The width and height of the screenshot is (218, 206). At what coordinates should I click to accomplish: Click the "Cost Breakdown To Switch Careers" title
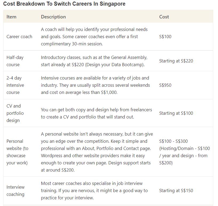[64, 4]
